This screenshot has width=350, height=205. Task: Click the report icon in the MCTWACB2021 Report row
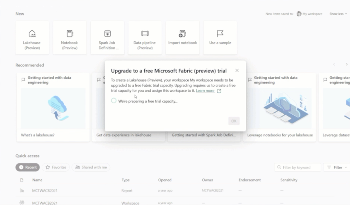(x=22, y=191)
